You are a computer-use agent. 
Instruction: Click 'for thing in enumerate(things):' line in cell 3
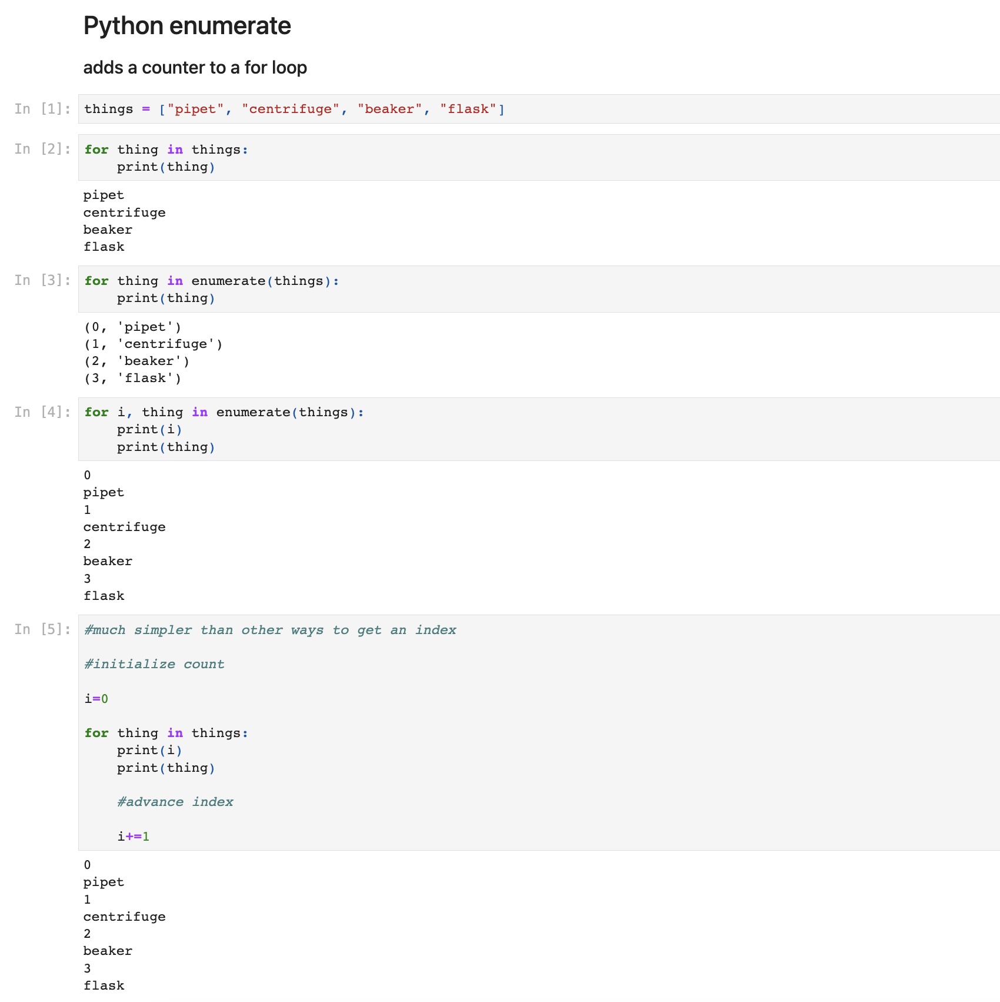[x=212, y=281]
